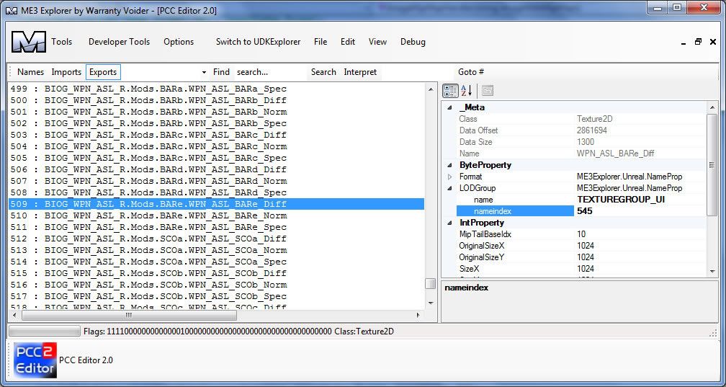This screenshot has height=387, width=726.
Task: Select the SizeX property row
Action: (581, 269)
